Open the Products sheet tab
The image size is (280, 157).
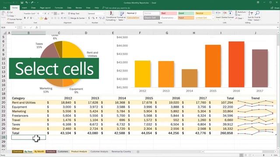click(51, 151)
